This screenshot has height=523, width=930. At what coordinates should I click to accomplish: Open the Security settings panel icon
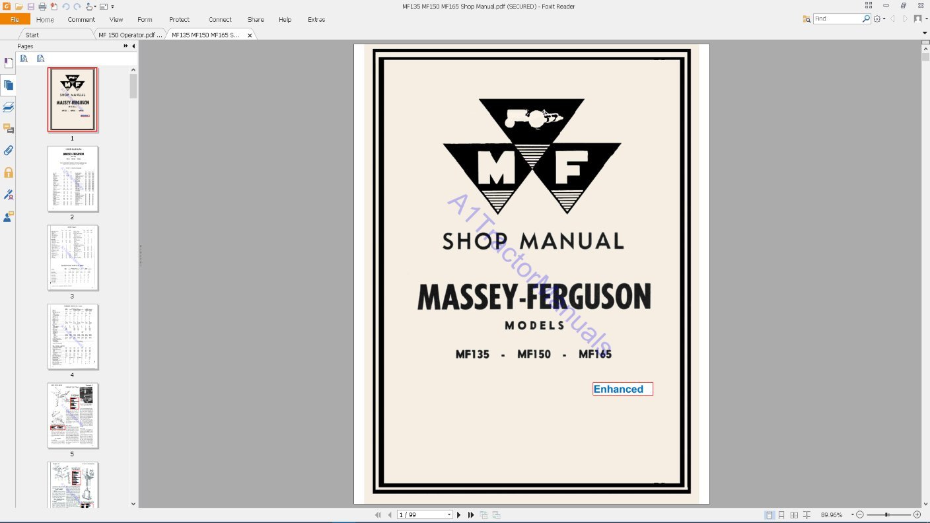8,172
